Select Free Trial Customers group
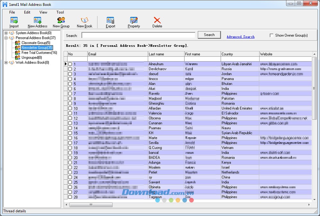 [39, 53]
